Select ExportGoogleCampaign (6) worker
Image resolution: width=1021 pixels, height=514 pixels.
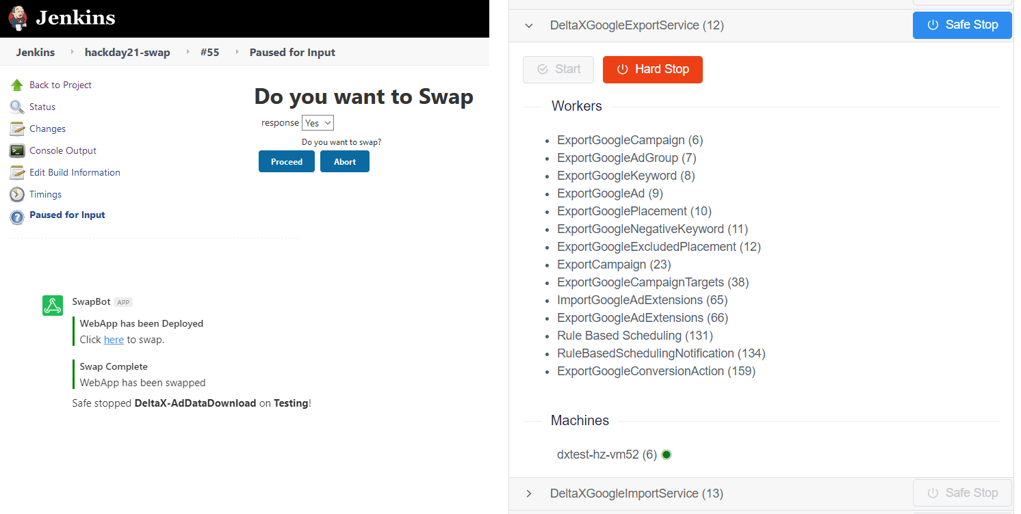coord(630,140)
